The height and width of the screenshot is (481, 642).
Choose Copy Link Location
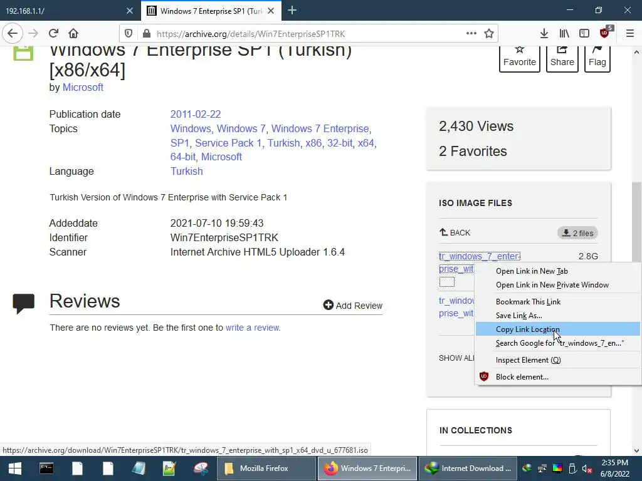(x=557, y=329)
